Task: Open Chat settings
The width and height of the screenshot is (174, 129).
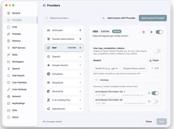Action: click(20, 27)
